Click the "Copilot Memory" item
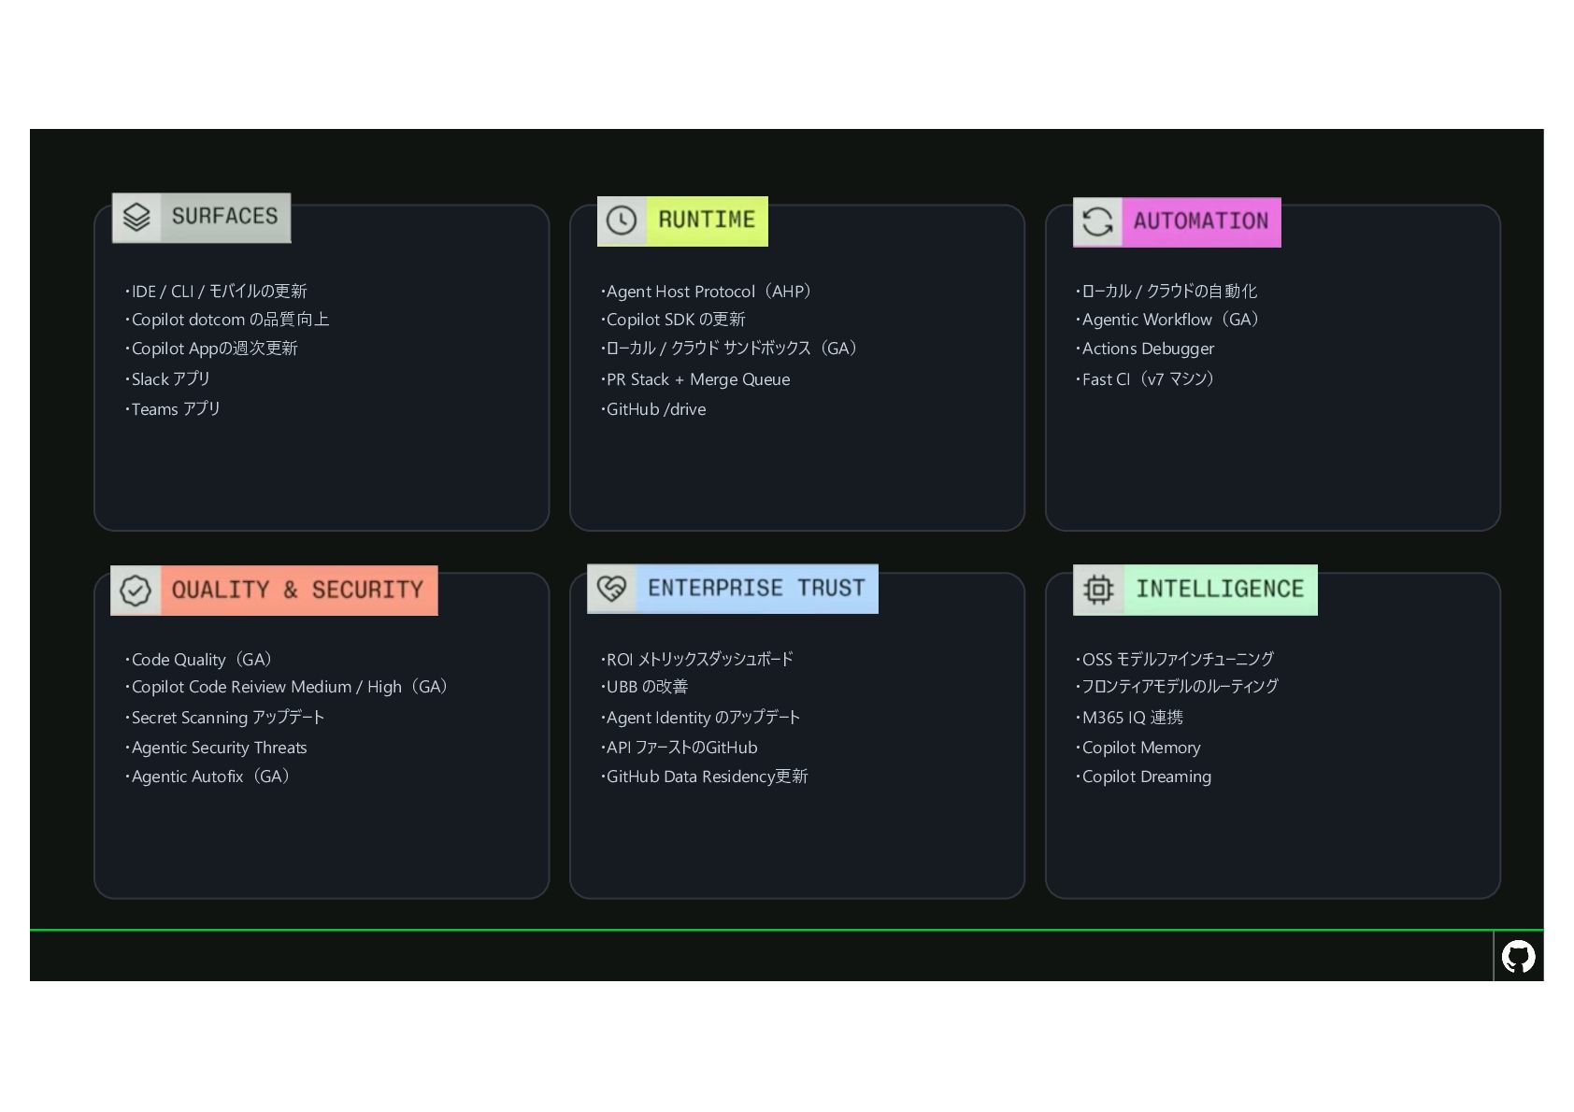1574x1112 pixels. point(1138,748)
